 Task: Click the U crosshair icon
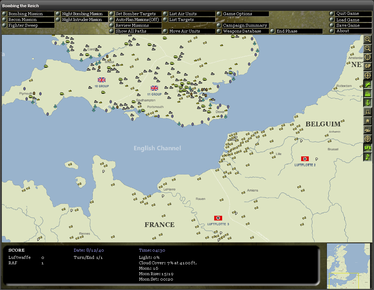tap(367, 139)
